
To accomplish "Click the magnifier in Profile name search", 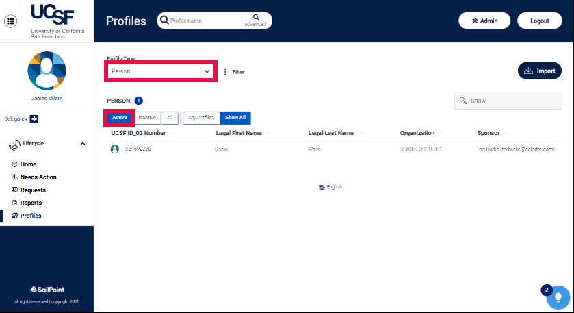I will [x=164, y=20].
